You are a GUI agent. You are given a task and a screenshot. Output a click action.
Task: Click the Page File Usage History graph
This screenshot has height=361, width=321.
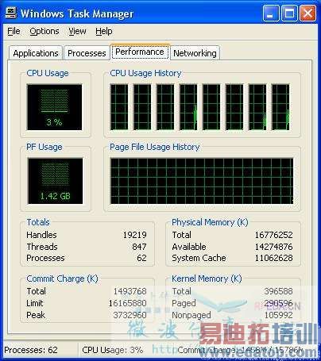pyautogui.click(x=202, y=181)
